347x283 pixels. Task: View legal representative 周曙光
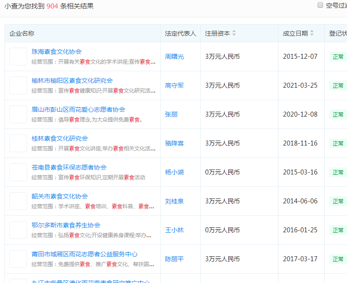(174, 57)
